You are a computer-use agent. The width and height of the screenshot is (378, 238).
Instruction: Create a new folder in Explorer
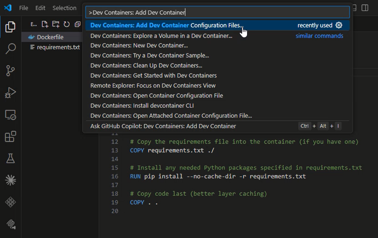pyautogui.click(x=56, y=24)
